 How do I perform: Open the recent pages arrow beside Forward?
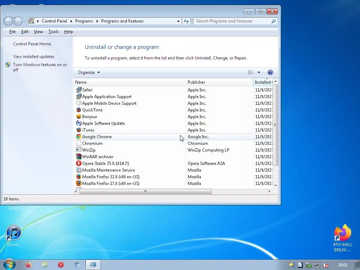[x=25, y=21]
